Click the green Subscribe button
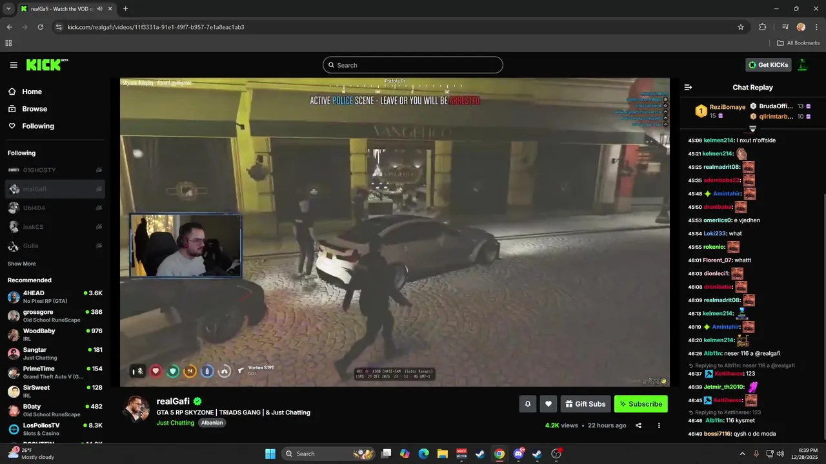 point(641,404)
